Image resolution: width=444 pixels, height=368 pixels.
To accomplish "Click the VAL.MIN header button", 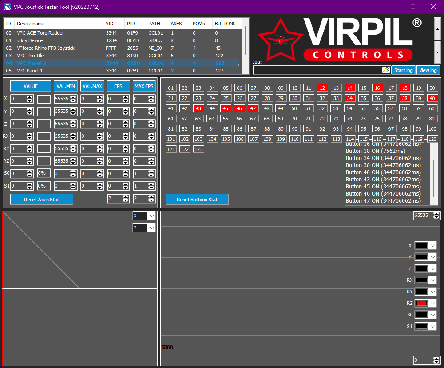I will point(66,86).
